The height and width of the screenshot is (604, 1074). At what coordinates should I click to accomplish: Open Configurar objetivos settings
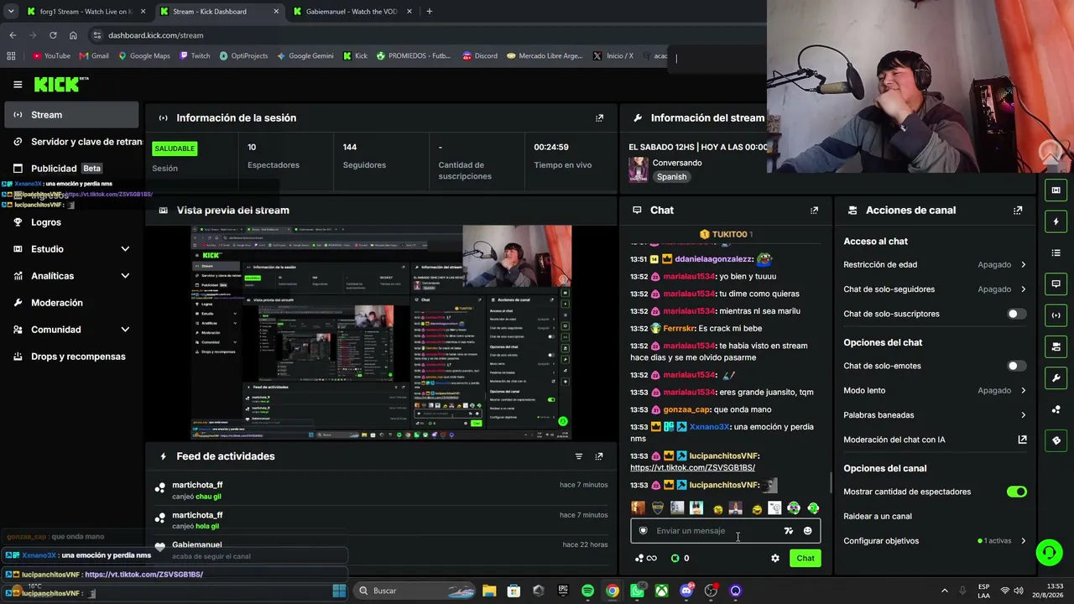click(x=935, y=541)
